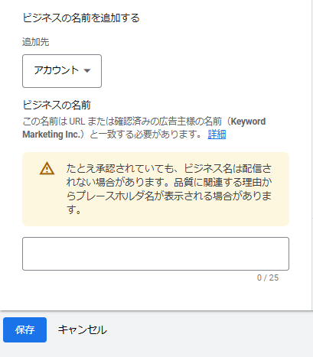Click the ビジネスの名前 section label

pyautogui.click(x=57, y=105)
